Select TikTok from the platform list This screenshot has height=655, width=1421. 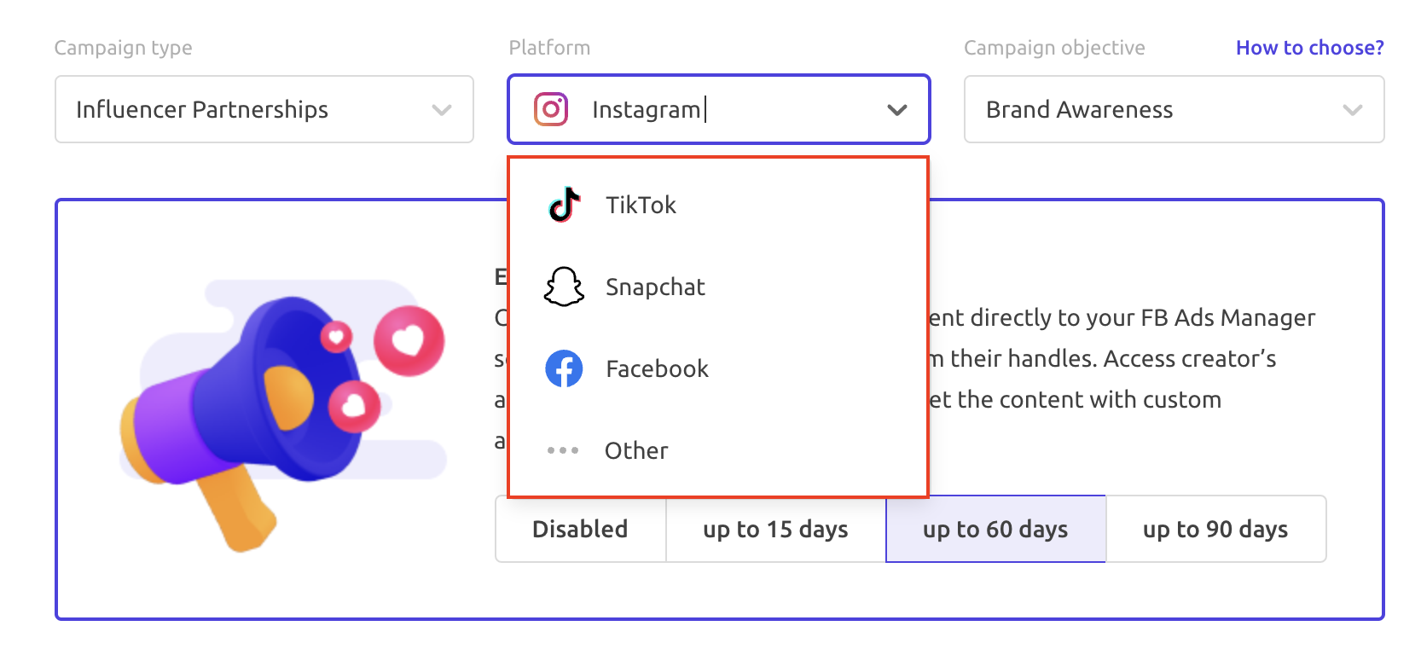pos(718,205)
